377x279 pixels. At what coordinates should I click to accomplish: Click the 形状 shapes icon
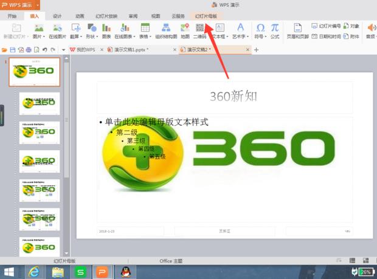point(92,28)
